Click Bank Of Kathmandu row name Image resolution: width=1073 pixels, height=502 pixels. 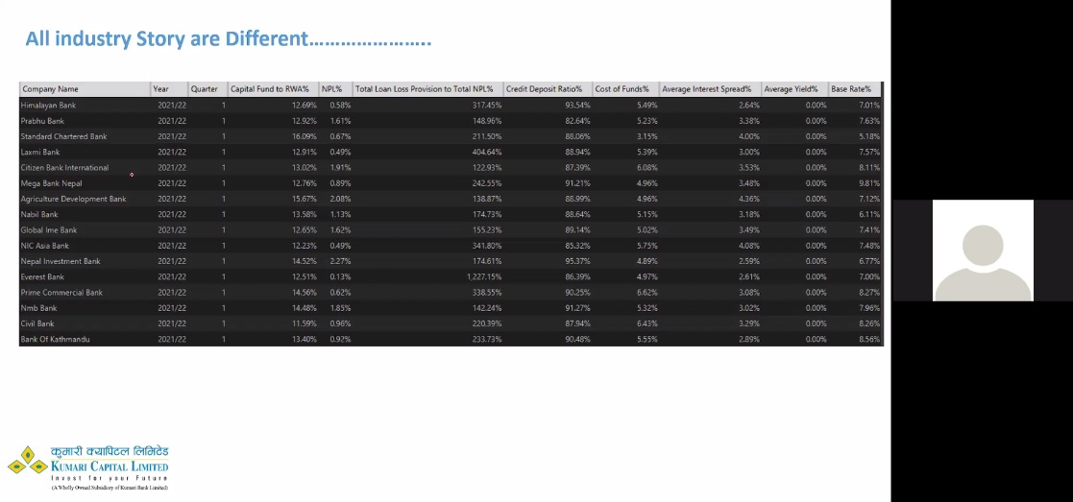pyautogui.click(x=56, y=339)
